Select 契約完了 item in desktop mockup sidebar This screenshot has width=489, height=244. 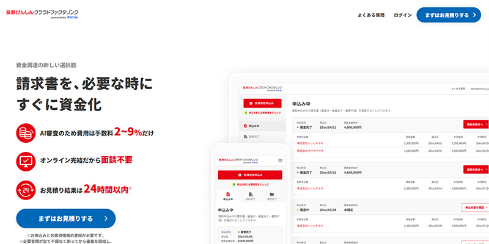tap(263, 136)
